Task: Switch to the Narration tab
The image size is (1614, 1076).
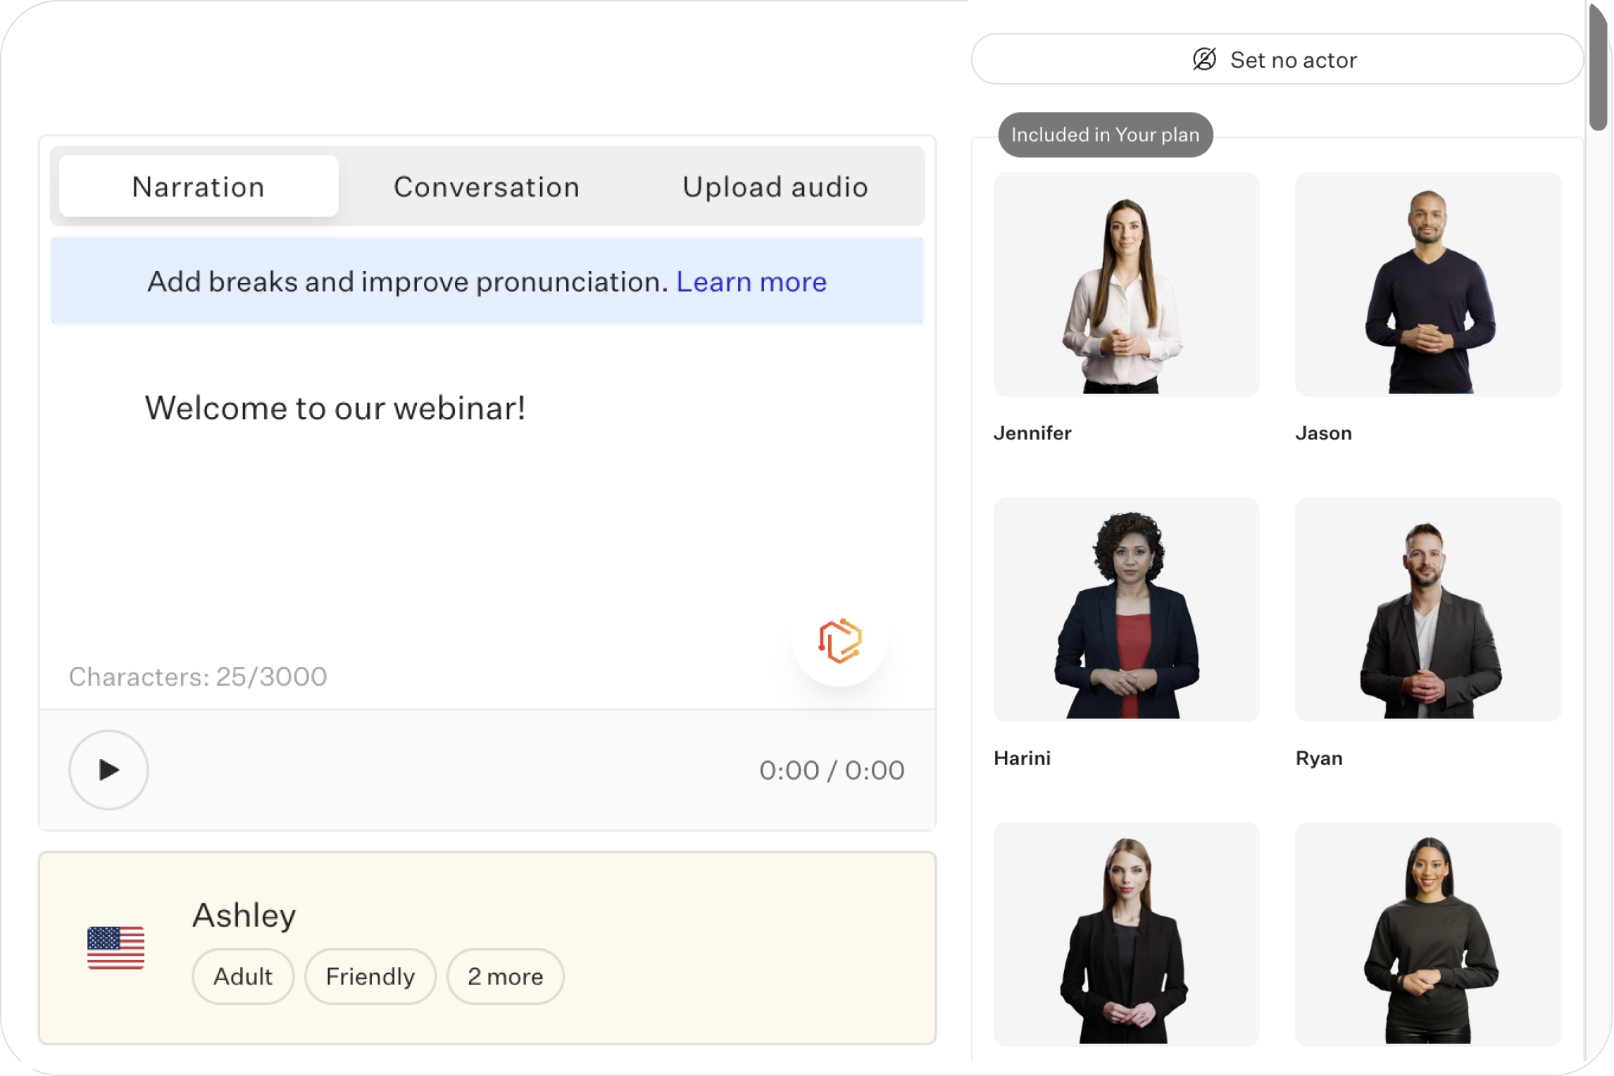Action: [x=199, y=187]
